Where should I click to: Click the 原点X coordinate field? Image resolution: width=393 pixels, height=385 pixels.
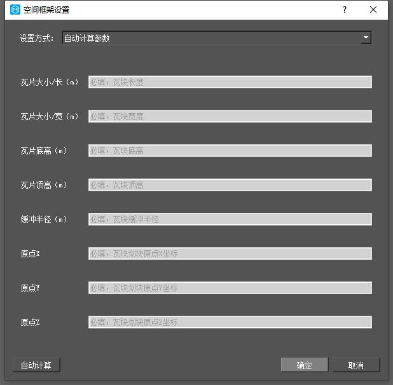[230, 253]
